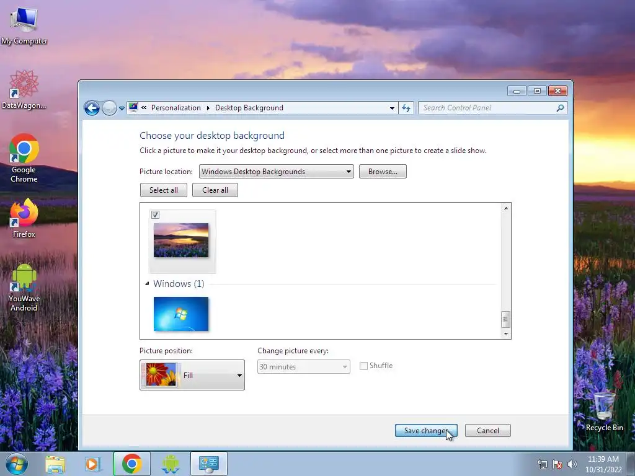Go to Personalization in the breadcrumb
This screenshot has height=476, width=635.
click(x=175, y=108)
